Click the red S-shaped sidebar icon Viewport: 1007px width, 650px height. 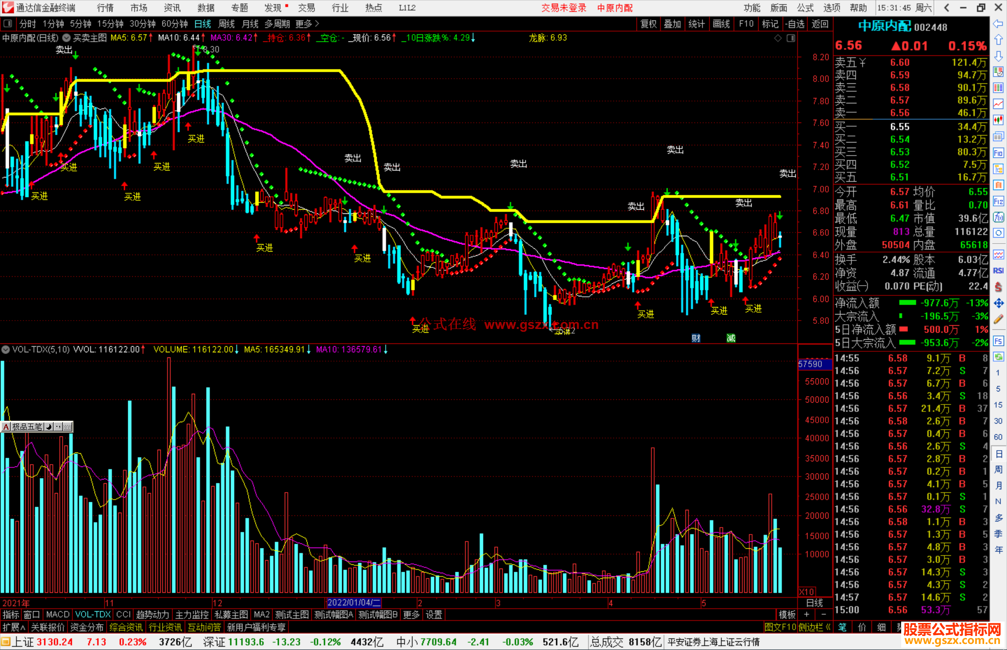tap(998, 287)
